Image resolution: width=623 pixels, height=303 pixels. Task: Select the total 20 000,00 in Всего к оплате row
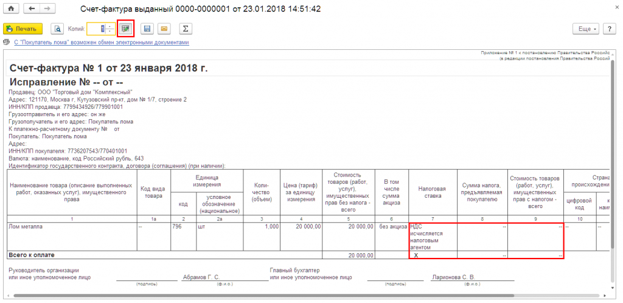[349, 255]
